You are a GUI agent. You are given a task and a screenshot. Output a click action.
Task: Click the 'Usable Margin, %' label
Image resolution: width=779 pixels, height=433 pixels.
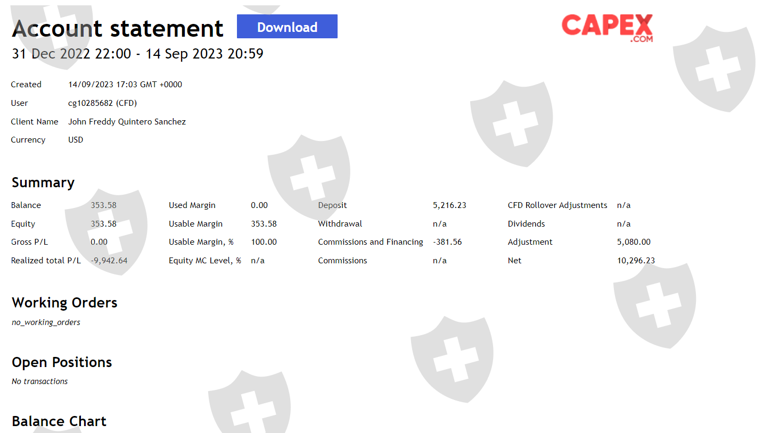click(x=201, y=242)
